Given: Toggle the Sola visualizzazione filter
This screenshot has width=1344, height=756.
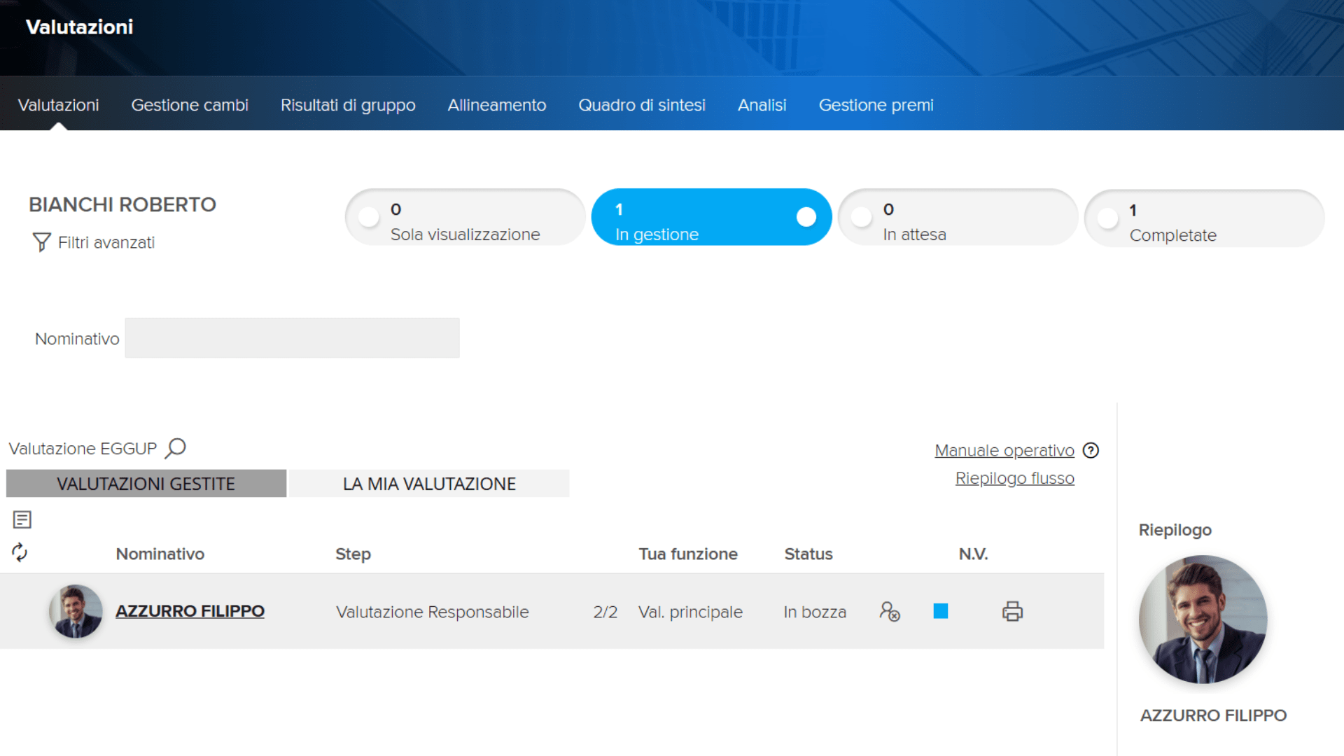Looking at the screenshot, I should click(x=465, y=217).
